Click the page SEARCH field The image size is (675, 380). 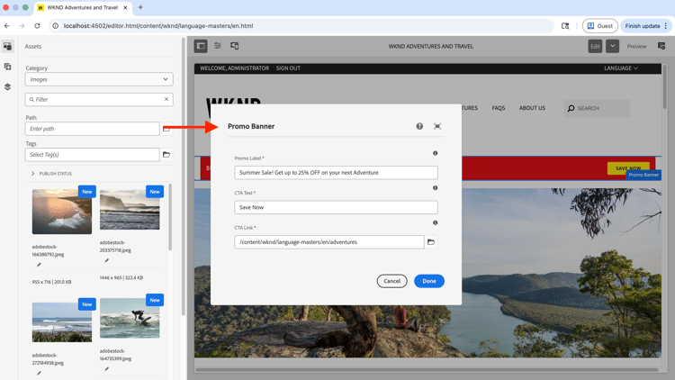point(597,109)
